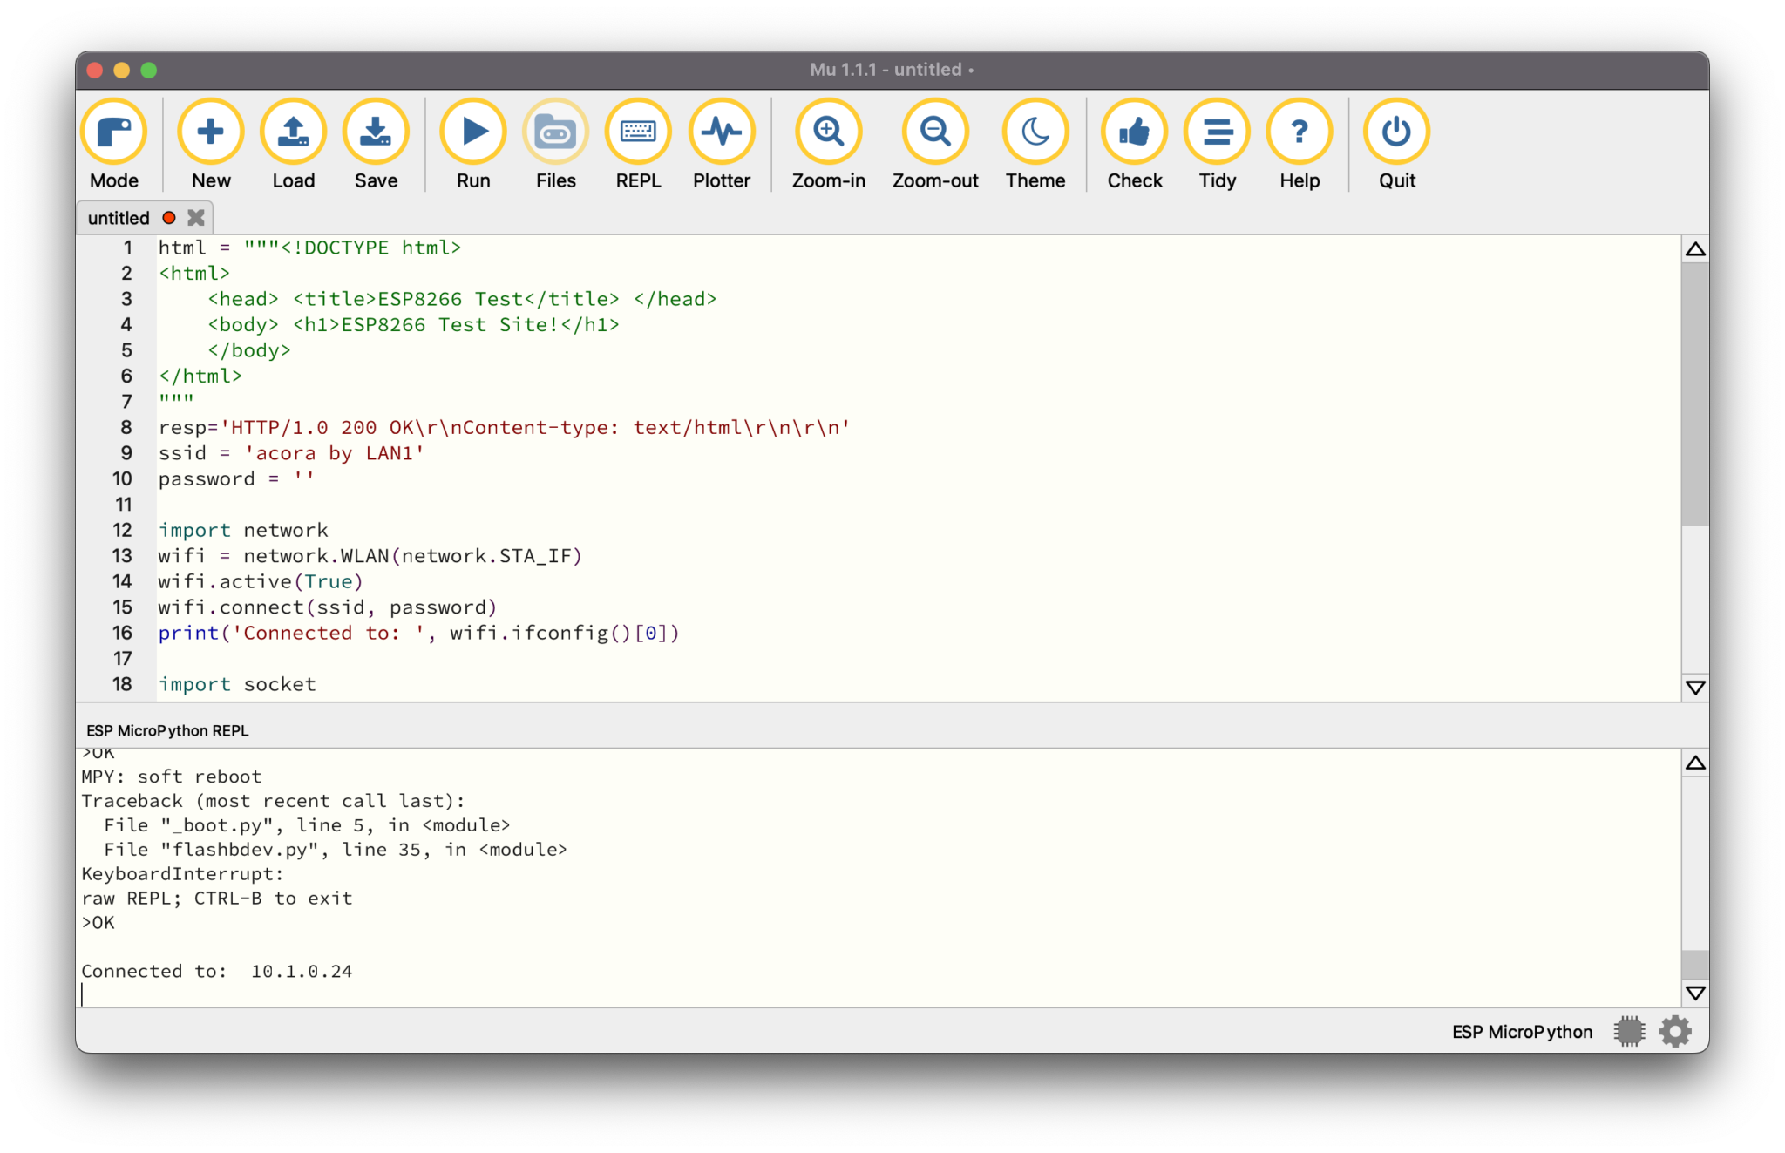This screenshot has height=1153, width=1785.
Task: Check the code for problems
Action: (1133, 132)
